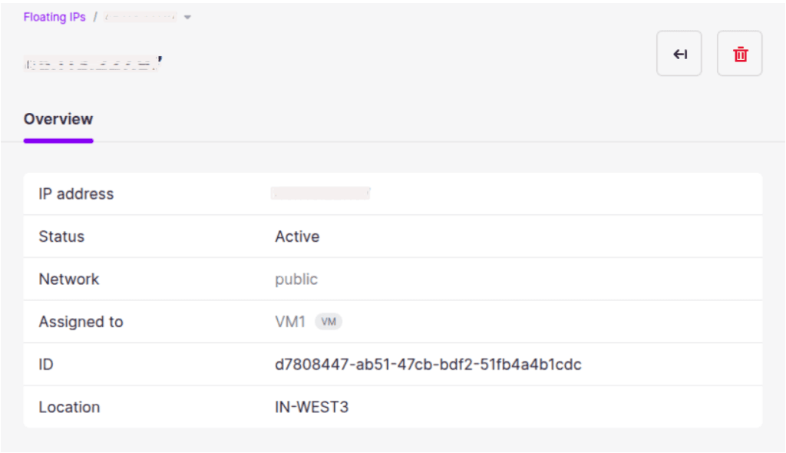Click the red trash delete icon
This screenshot has height=453, width=786.
(x=740, y=54)
